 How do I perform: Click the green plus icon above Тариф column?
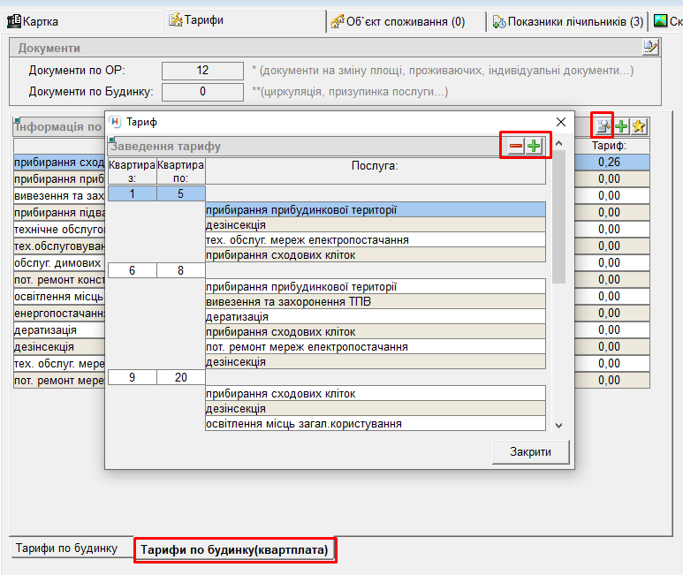click(621, 126)
